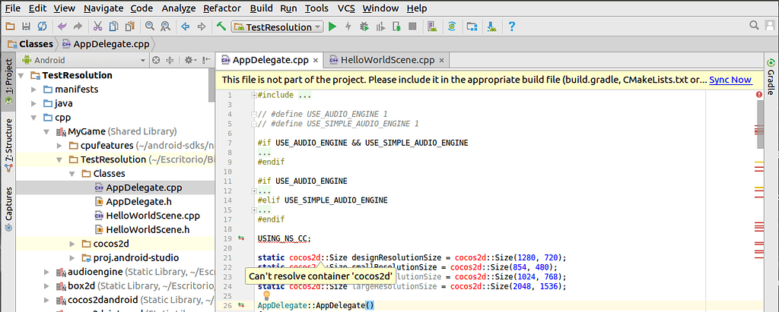This screenshot has width=779, height=312.
Task: Save all files with the floppy icon
Action: pyautogui.click(x=27, y=27)
